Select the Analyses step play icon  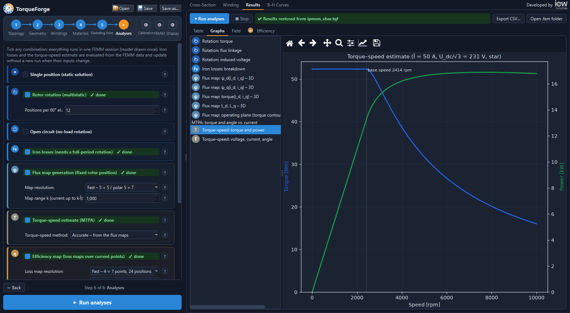tap(124, 25)
